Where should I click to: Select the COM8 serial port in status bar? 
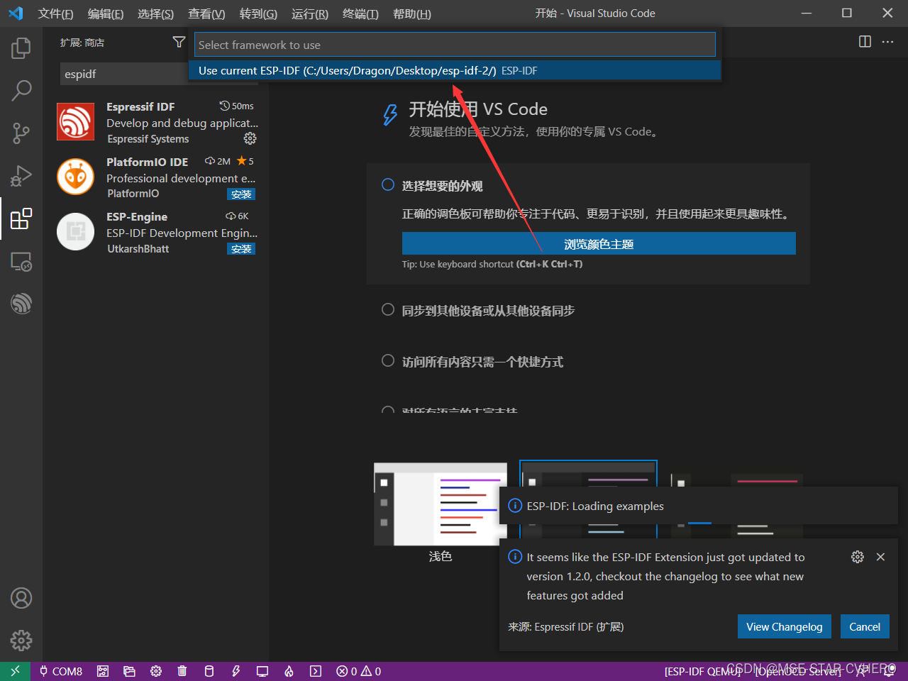[61, 671]
